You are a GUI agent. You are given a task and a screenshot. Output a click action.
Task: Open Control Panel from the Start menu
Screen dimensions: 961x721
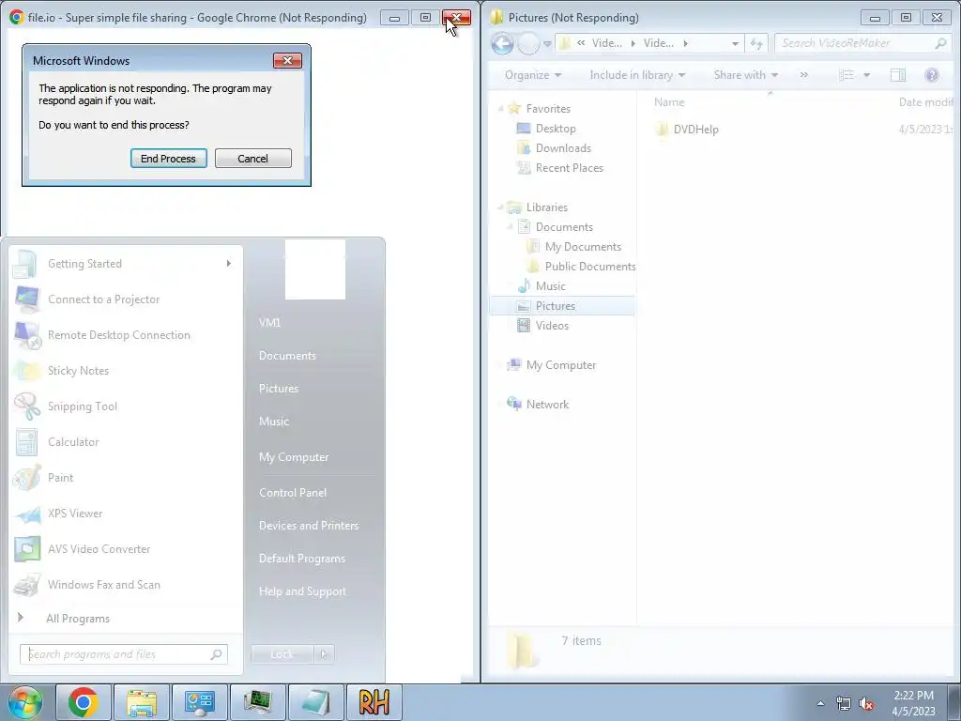293,492
